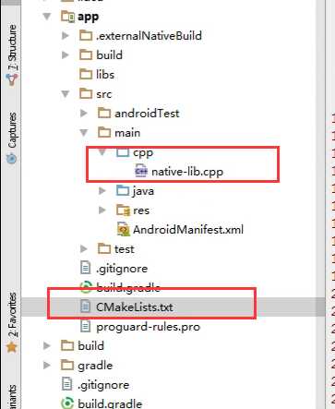Click the CMakeLists.txt file icon
Viewport: 335px width, 409px height.
tap(85, 307)
